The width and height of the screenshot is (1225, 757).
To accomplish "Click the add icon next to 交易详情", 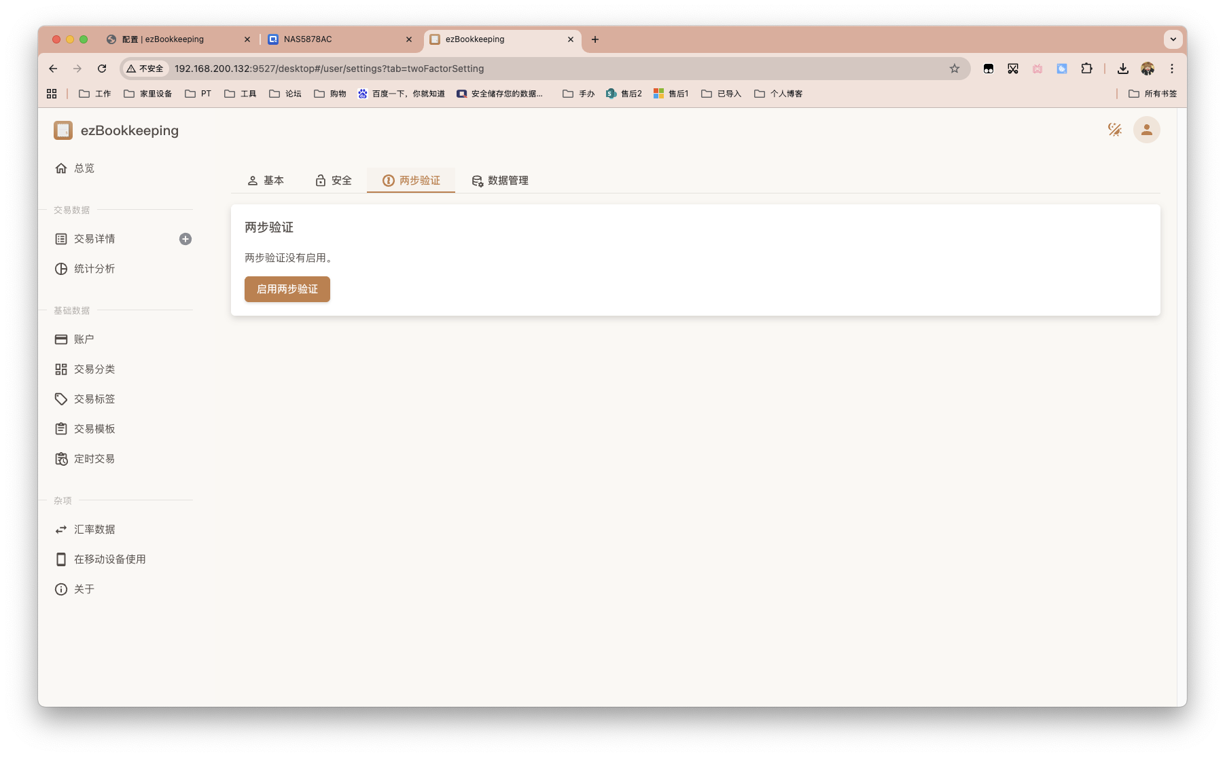I will click(185, 238).
